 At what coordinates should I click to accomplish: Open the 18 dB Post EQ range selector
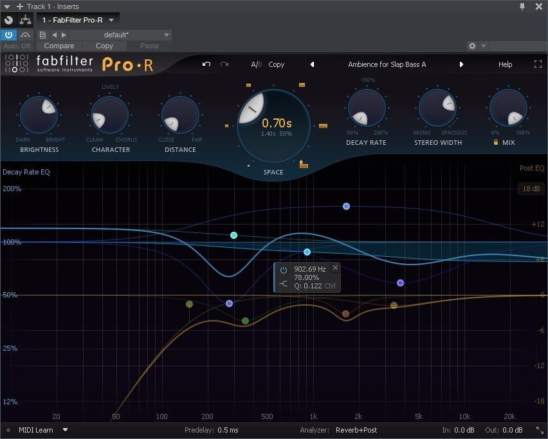tap(531, 189)
